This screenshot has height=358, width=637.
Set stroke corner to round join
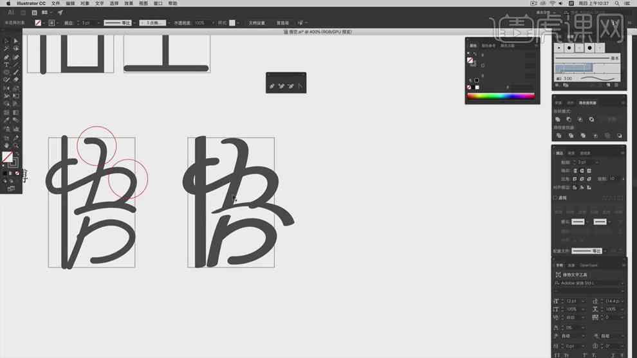[582, 179]
